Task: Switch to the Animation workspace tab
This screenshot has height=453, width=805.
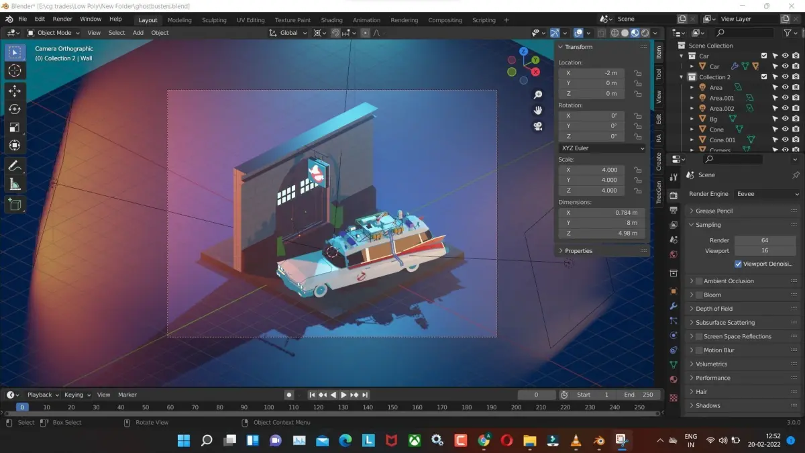Action: (x=366, y=20)
